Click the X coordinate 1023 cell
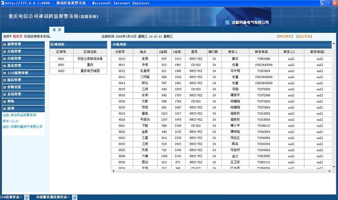 pyautogui.click(x=164, y=113)
